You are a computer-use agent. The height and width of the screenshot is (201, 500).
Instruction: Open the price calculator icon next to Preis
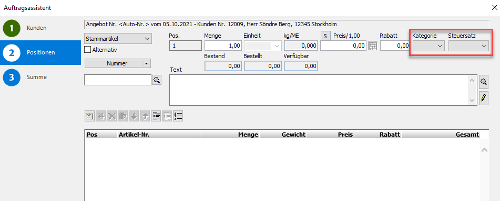(372, 46)
